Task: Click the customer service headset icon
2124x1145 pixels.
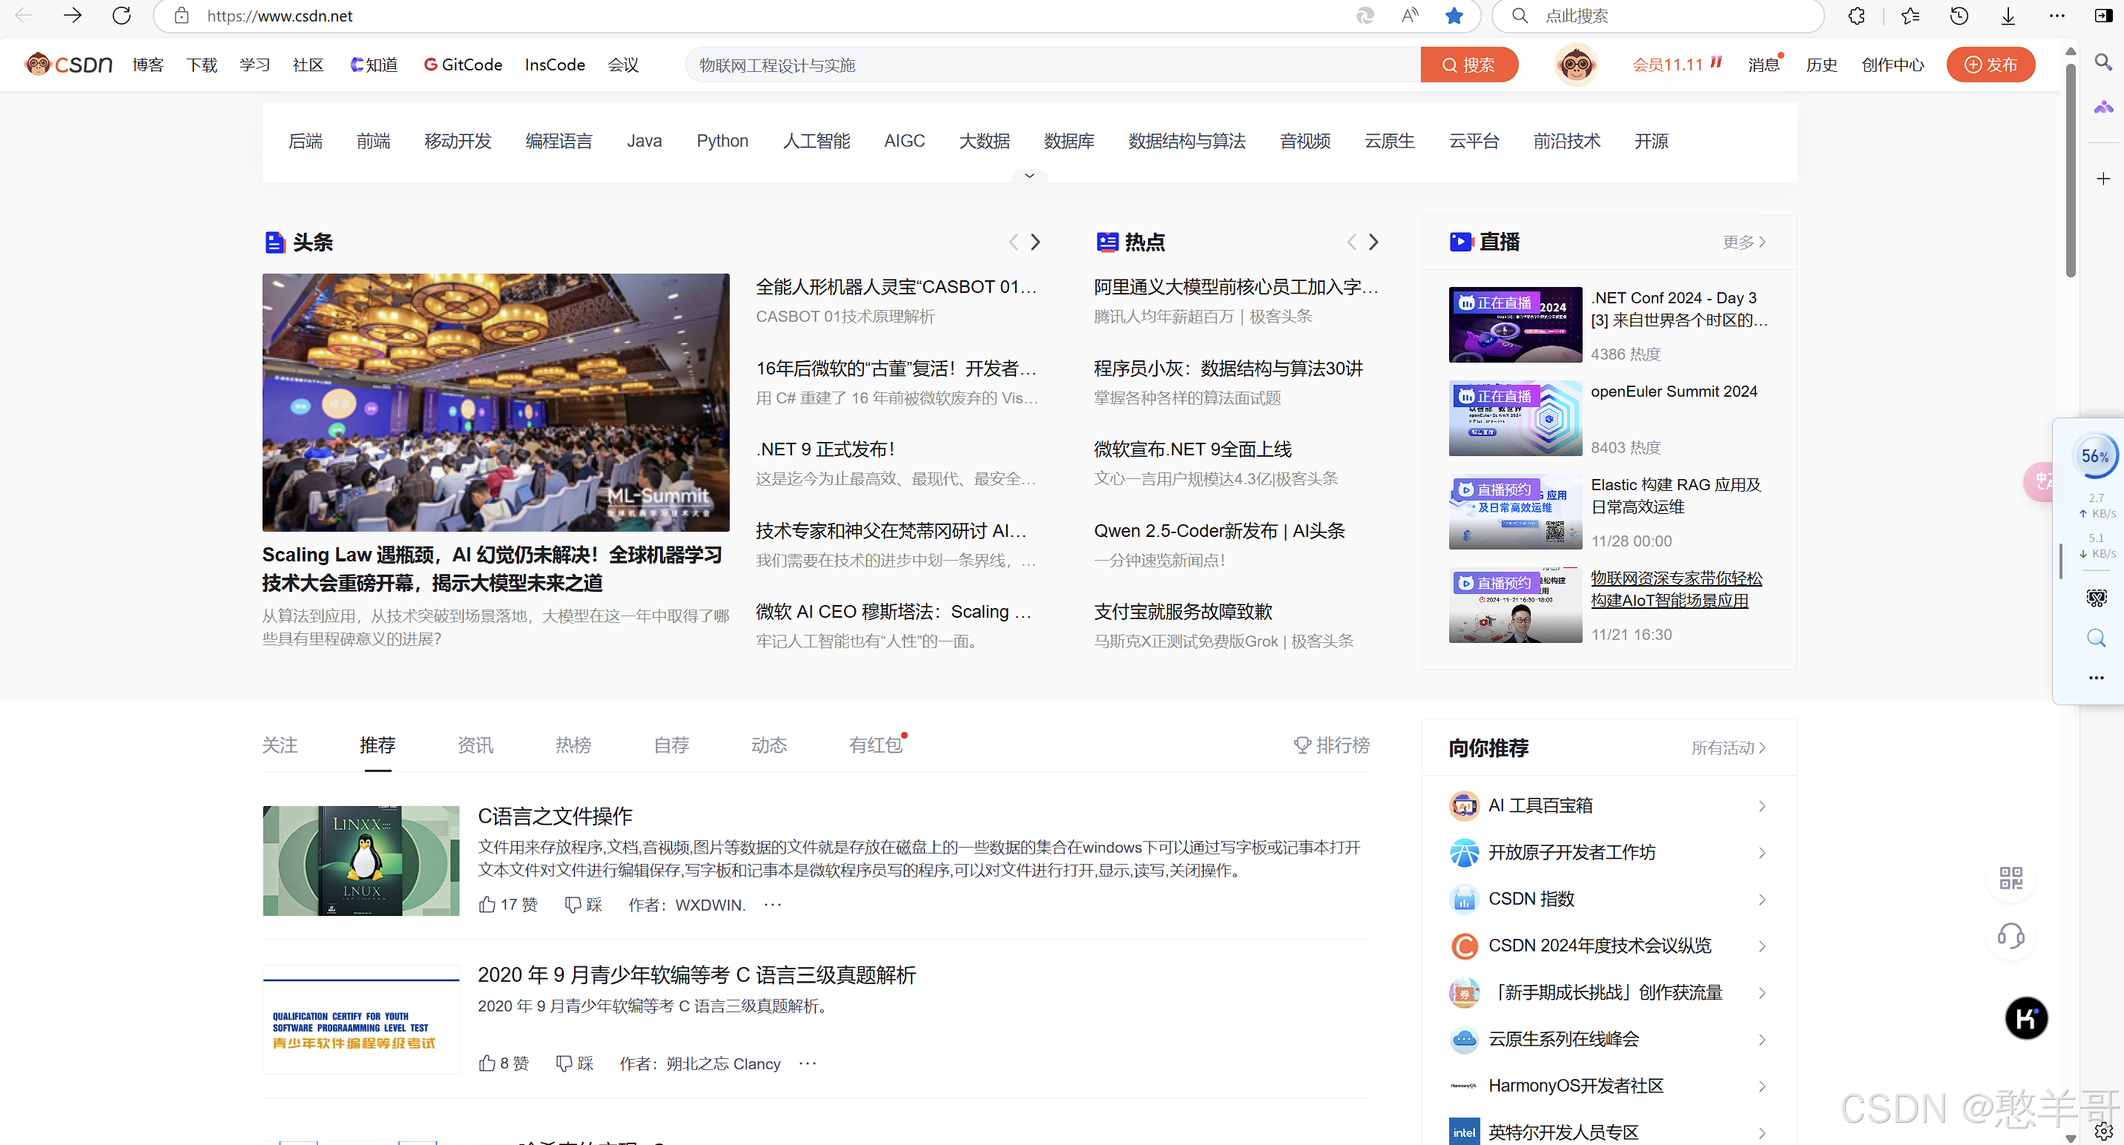Action: (x=2011, y=936)
